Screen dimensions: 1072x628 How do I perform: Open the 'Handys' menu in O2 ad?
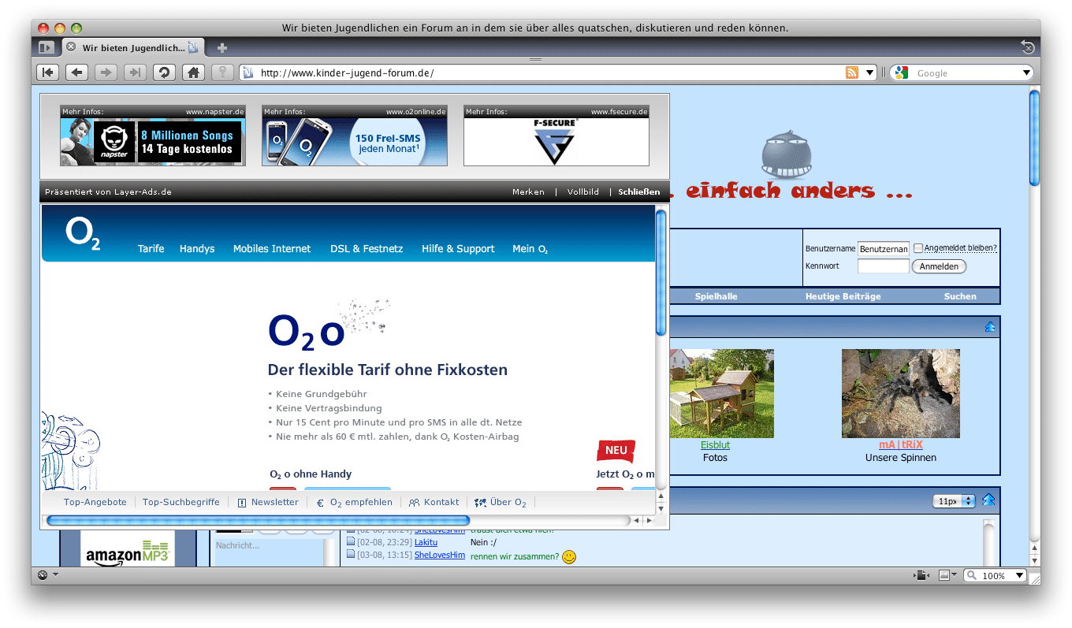tap(197, 248)
